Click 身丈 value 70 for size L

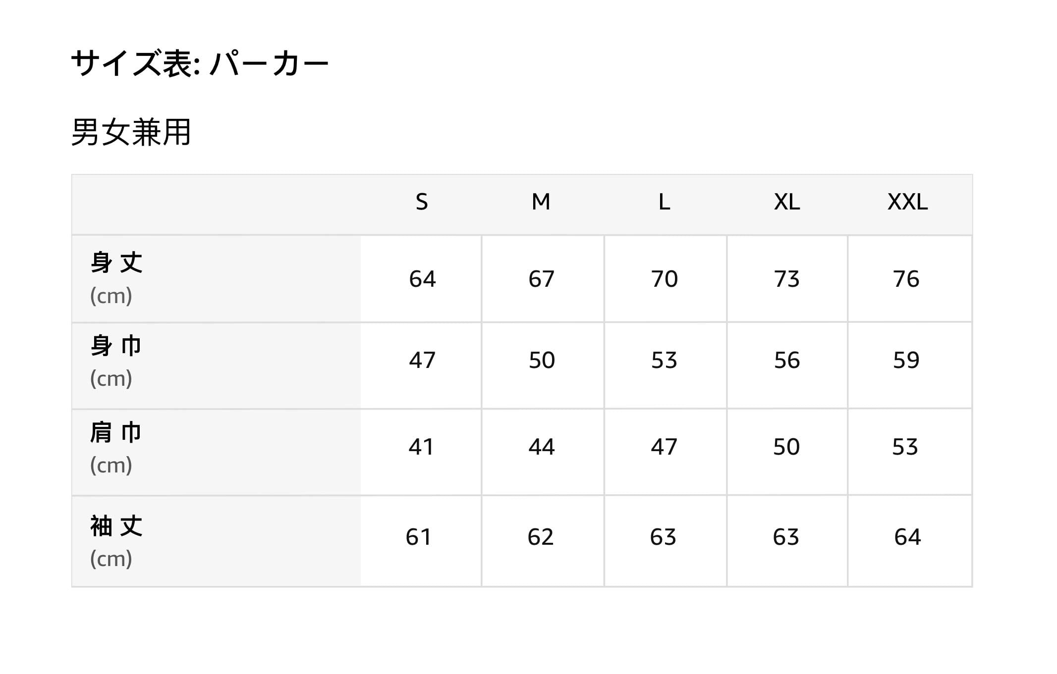pyautogui.click(x=664, y=279)
